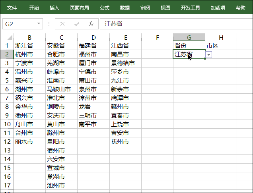Select cell containing 龙岩
Screen dimensions: 253x193
coord(93,107)
